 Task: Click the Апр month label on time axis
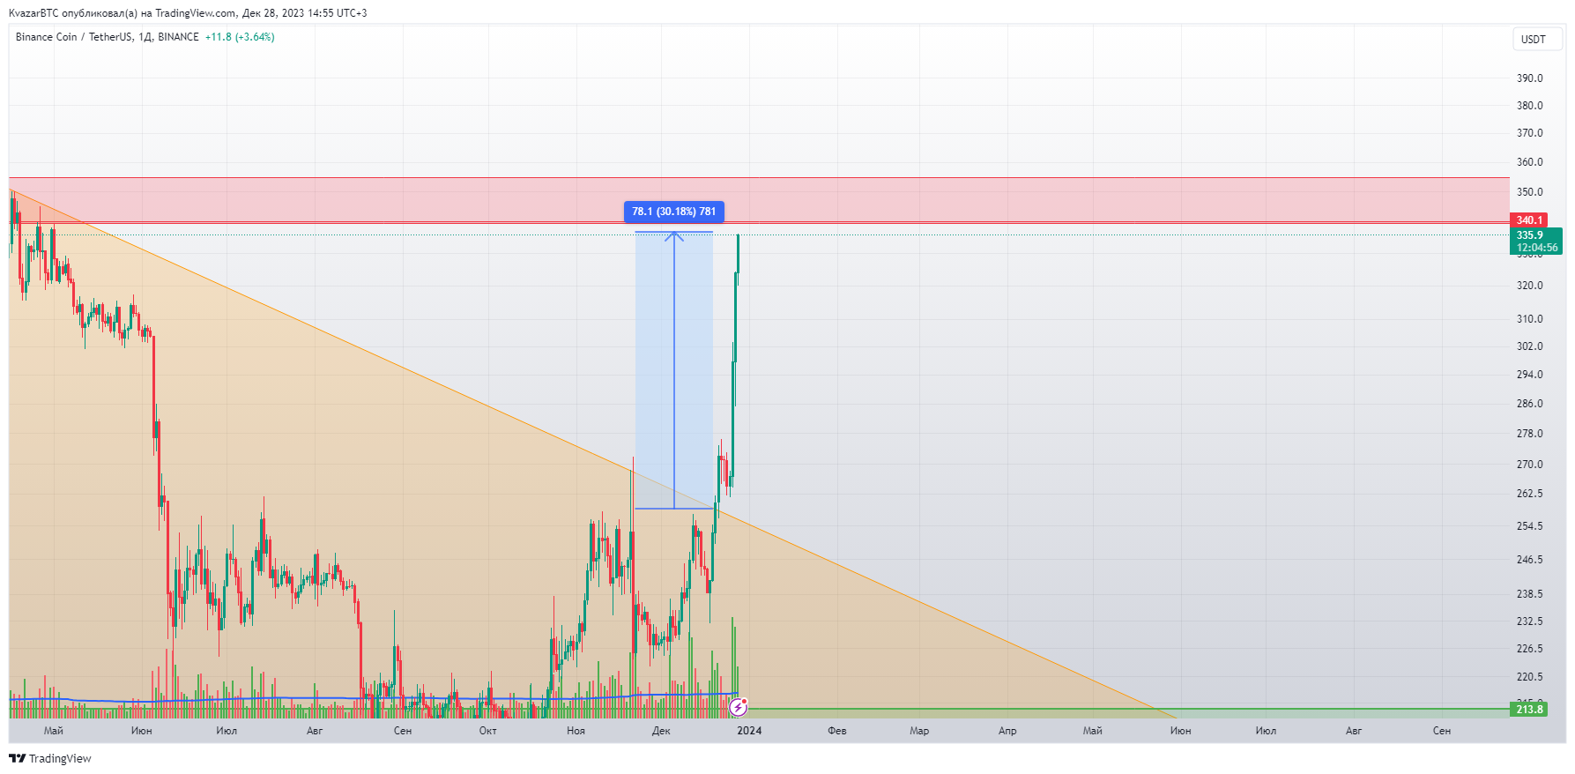click(1007, 731)
